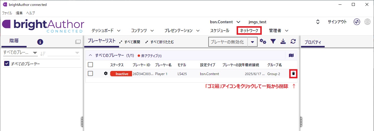The height and width of the screenshot is (131, 374).
Task: Click the network connection status icon
Action: point(357,22)
